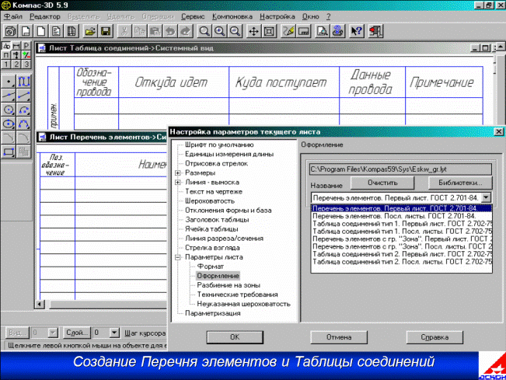Select the spline curve tool
This screenshot has width=506, height=380.
(x=24, y=124)
